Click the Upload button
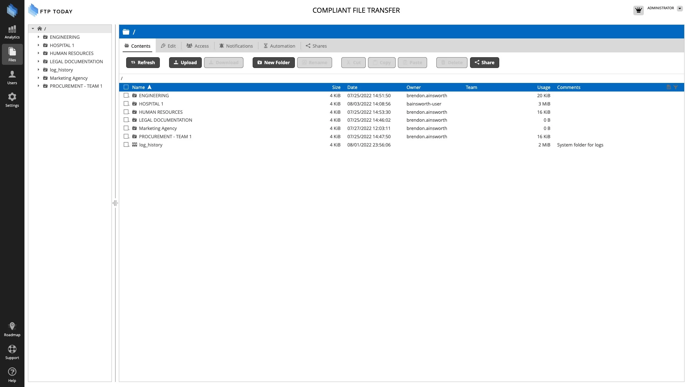 (x=185, y=63)
